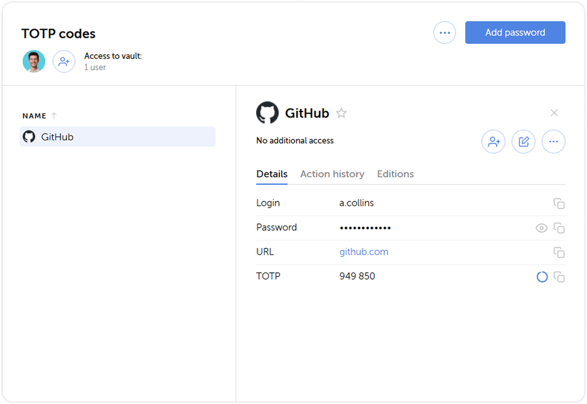587x404 pixels.
Task: Select GitHub entry in the list
Action: tap(117, 137)
